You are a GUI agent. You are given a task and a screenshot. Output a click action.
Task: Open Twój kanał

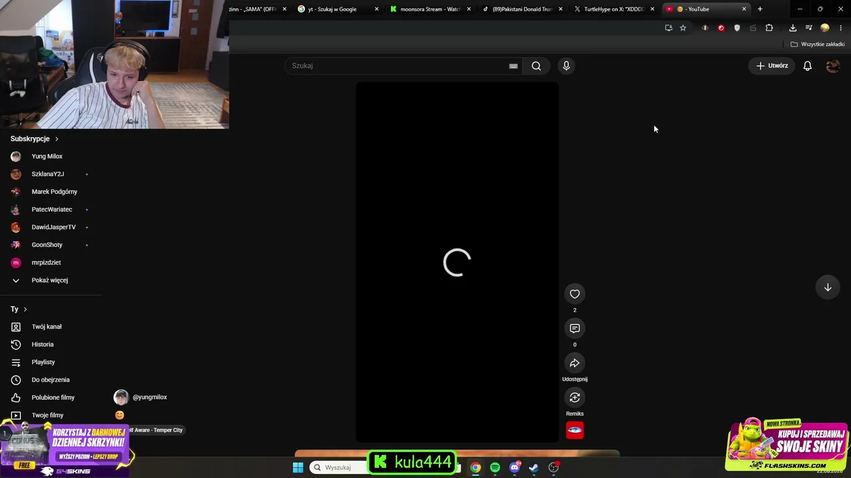47,327
